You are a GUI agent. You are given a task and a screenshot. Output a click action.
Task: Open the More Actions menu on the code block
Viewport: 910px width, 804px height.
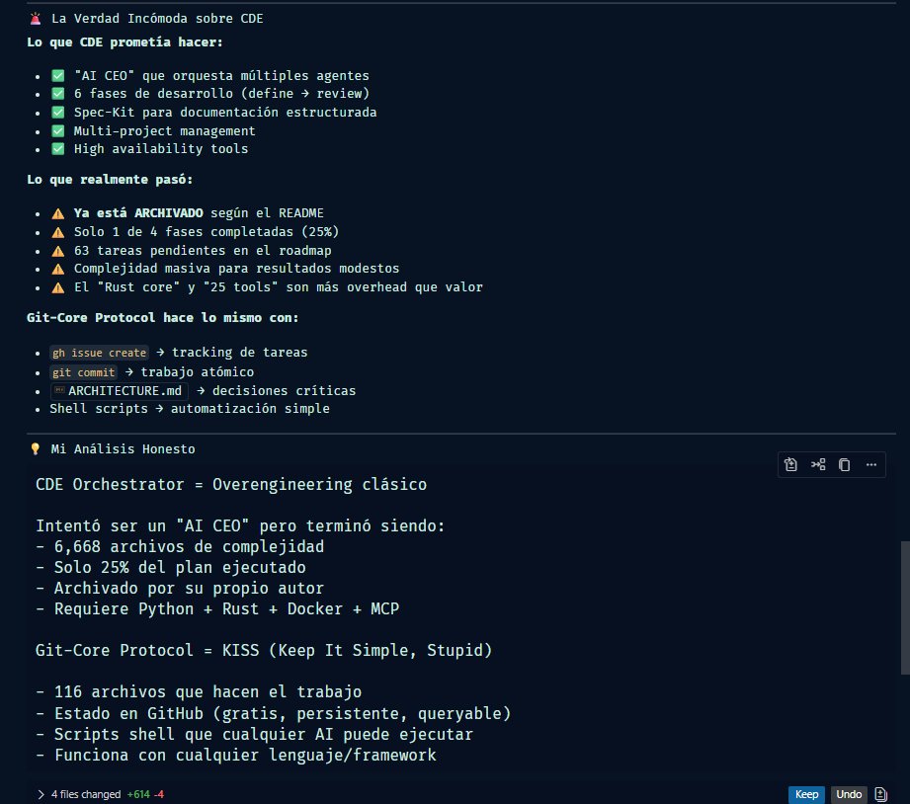point(870,464)
